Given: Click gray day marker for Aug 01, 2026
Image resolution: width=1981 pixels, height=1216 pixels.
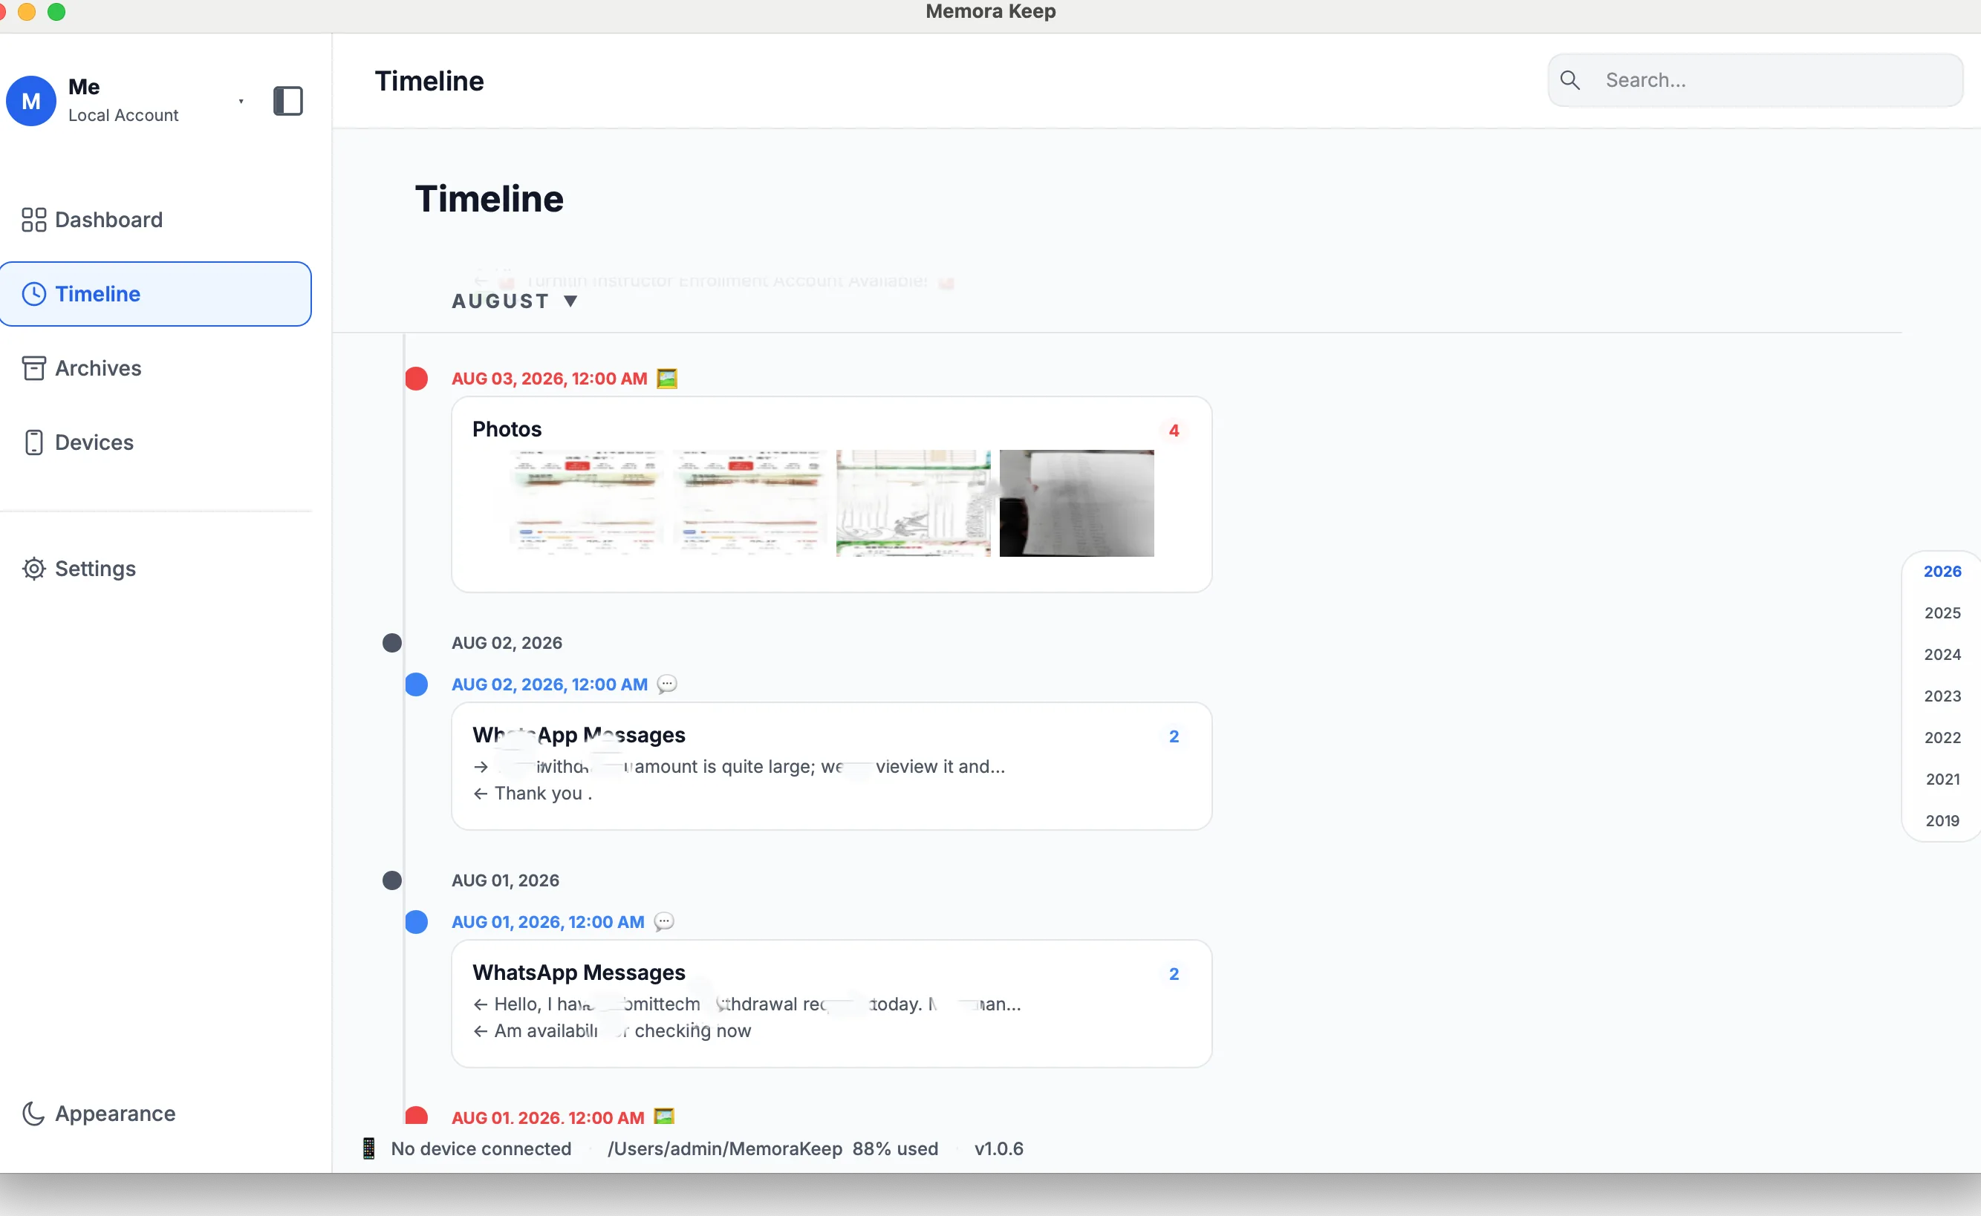Looking at the screenshot, I should pos(392,880).
